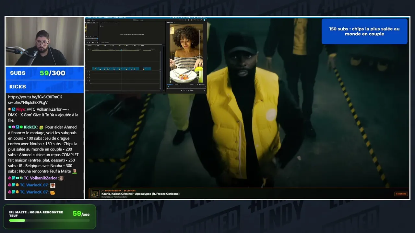Click the face photo emote from TC_WarlocK_07
This screenshot has height=233, width=415.
53,185
